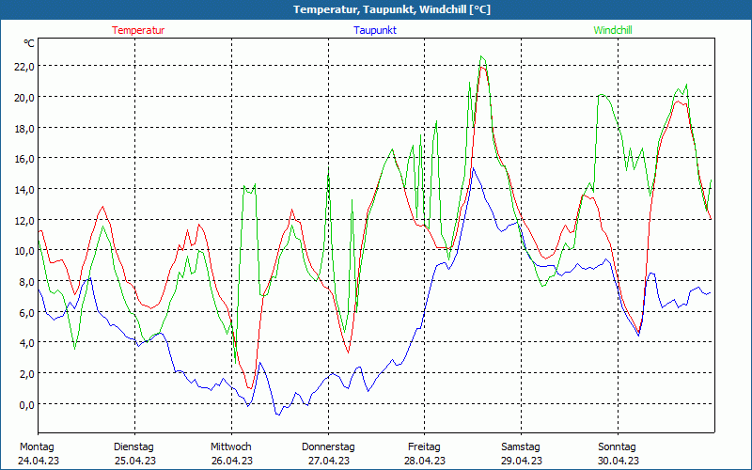The image size is (752, 470).
Task: Click the red temperature minimum near 1 °C on Wednesday
Action: coord(249,387)
